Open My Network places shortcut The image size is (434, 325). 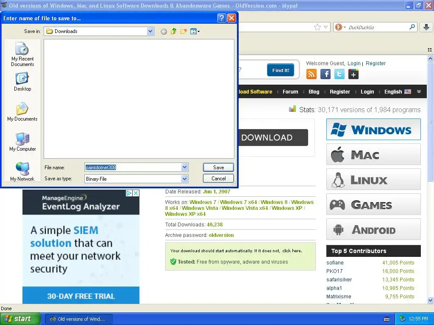(x=22, y=172)
